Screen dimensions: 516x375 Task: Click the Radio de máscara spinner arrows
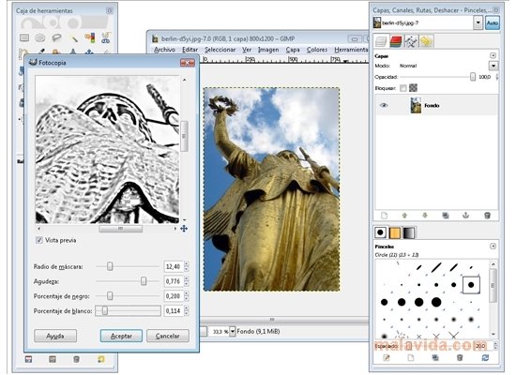tap(187, 266)
